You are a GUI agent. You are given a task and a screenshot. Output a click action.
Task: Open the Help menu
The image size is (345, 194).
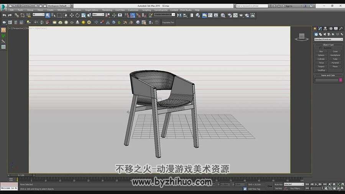[x=197, y=10]
